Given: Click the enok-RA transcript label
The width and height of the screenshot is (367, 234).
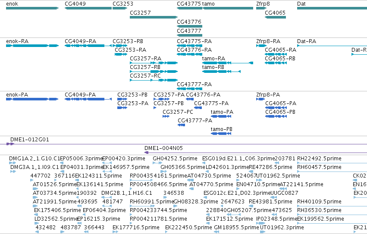Looking at the screenshot, I should pyautogui.click(x=17, y=41).
